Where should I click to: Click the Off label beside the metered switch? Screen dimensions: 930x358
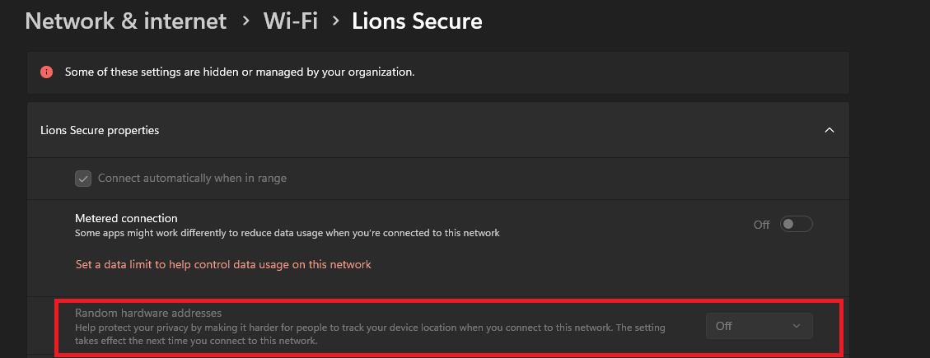coord(762,225)
